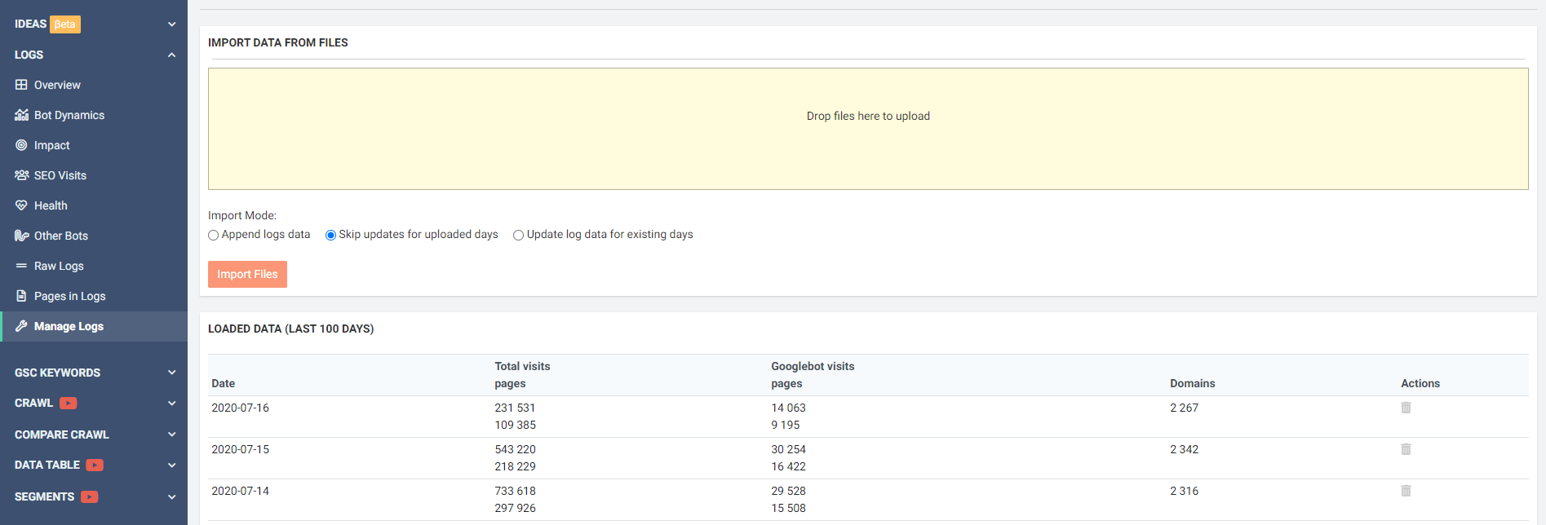Click the 2020-07-16 date cell
The height and width of the screenshot is (525, 1546).
240,408
